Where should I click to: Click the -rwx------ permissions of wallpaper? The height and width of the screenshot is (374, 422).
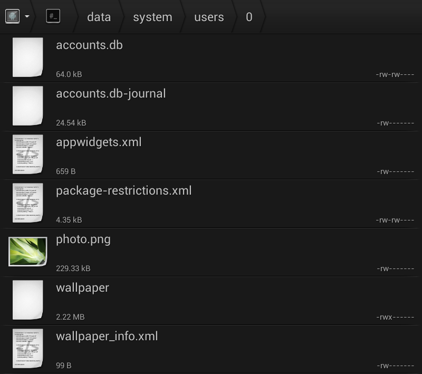(x=395, y=317)
